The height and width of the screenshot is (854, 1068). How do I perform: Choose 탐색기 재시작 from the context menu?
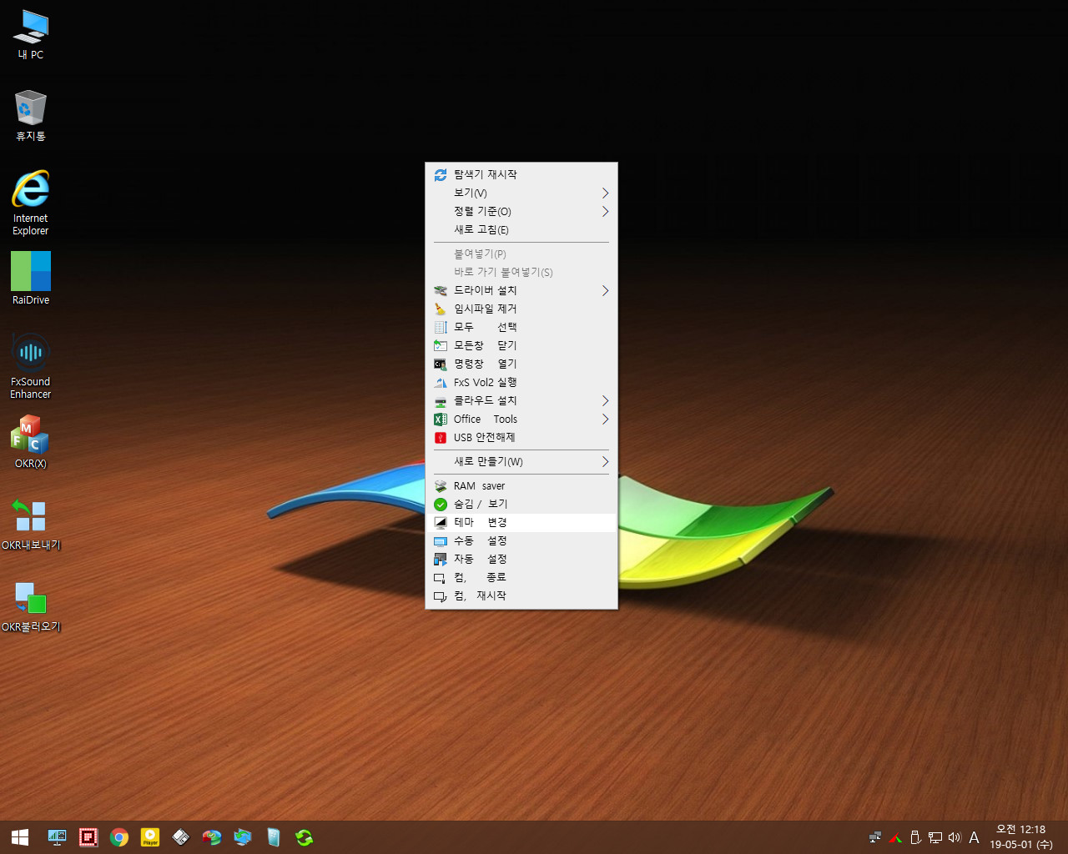click(521, 174)
